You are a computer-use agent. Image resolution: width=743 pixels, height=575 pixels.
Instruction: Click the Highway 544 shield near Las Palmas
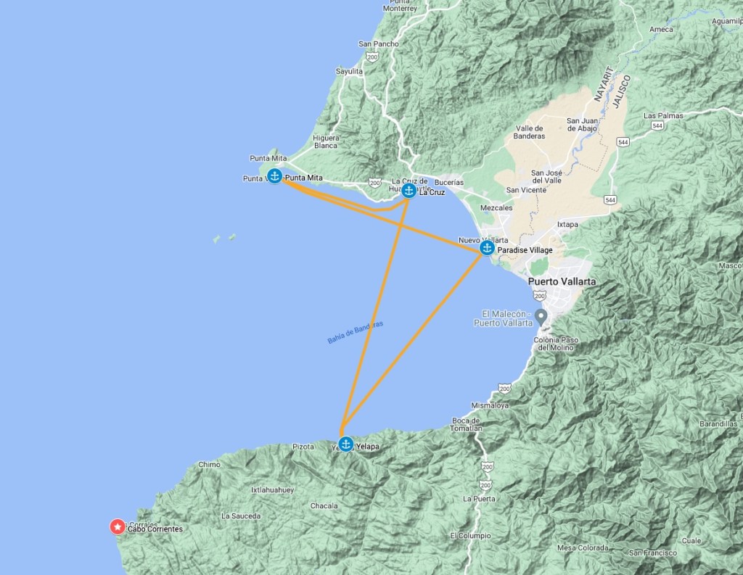point(657,125)
